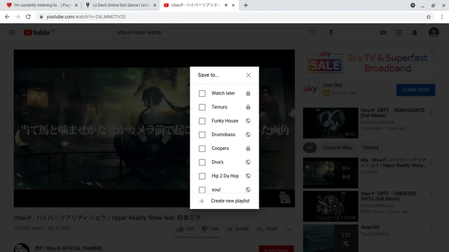The image size is (449, 252).
Task: Open options menu for GREATEST SHITS video
Action: click(431, 195)
